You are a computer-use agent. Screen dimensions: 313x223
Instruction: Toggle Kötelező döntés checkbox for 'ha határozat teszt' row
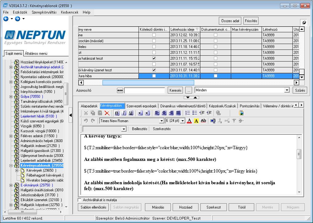click(154, 58)
